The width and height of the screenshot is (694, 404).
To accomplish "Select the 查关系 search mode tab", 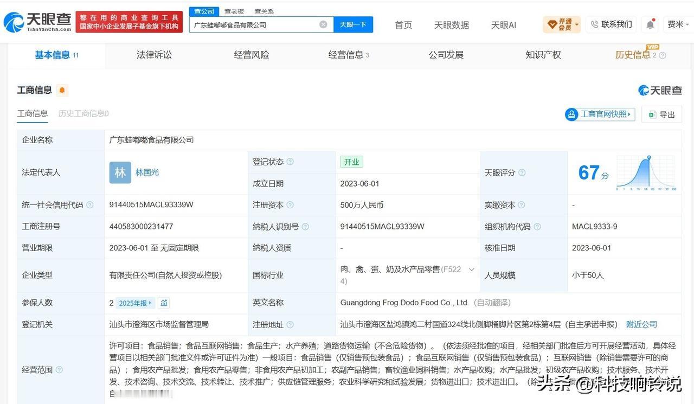I will tap(264, 11).
